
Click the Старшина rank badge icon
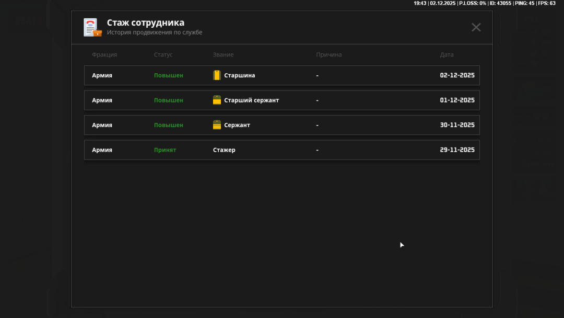(217, 75)
